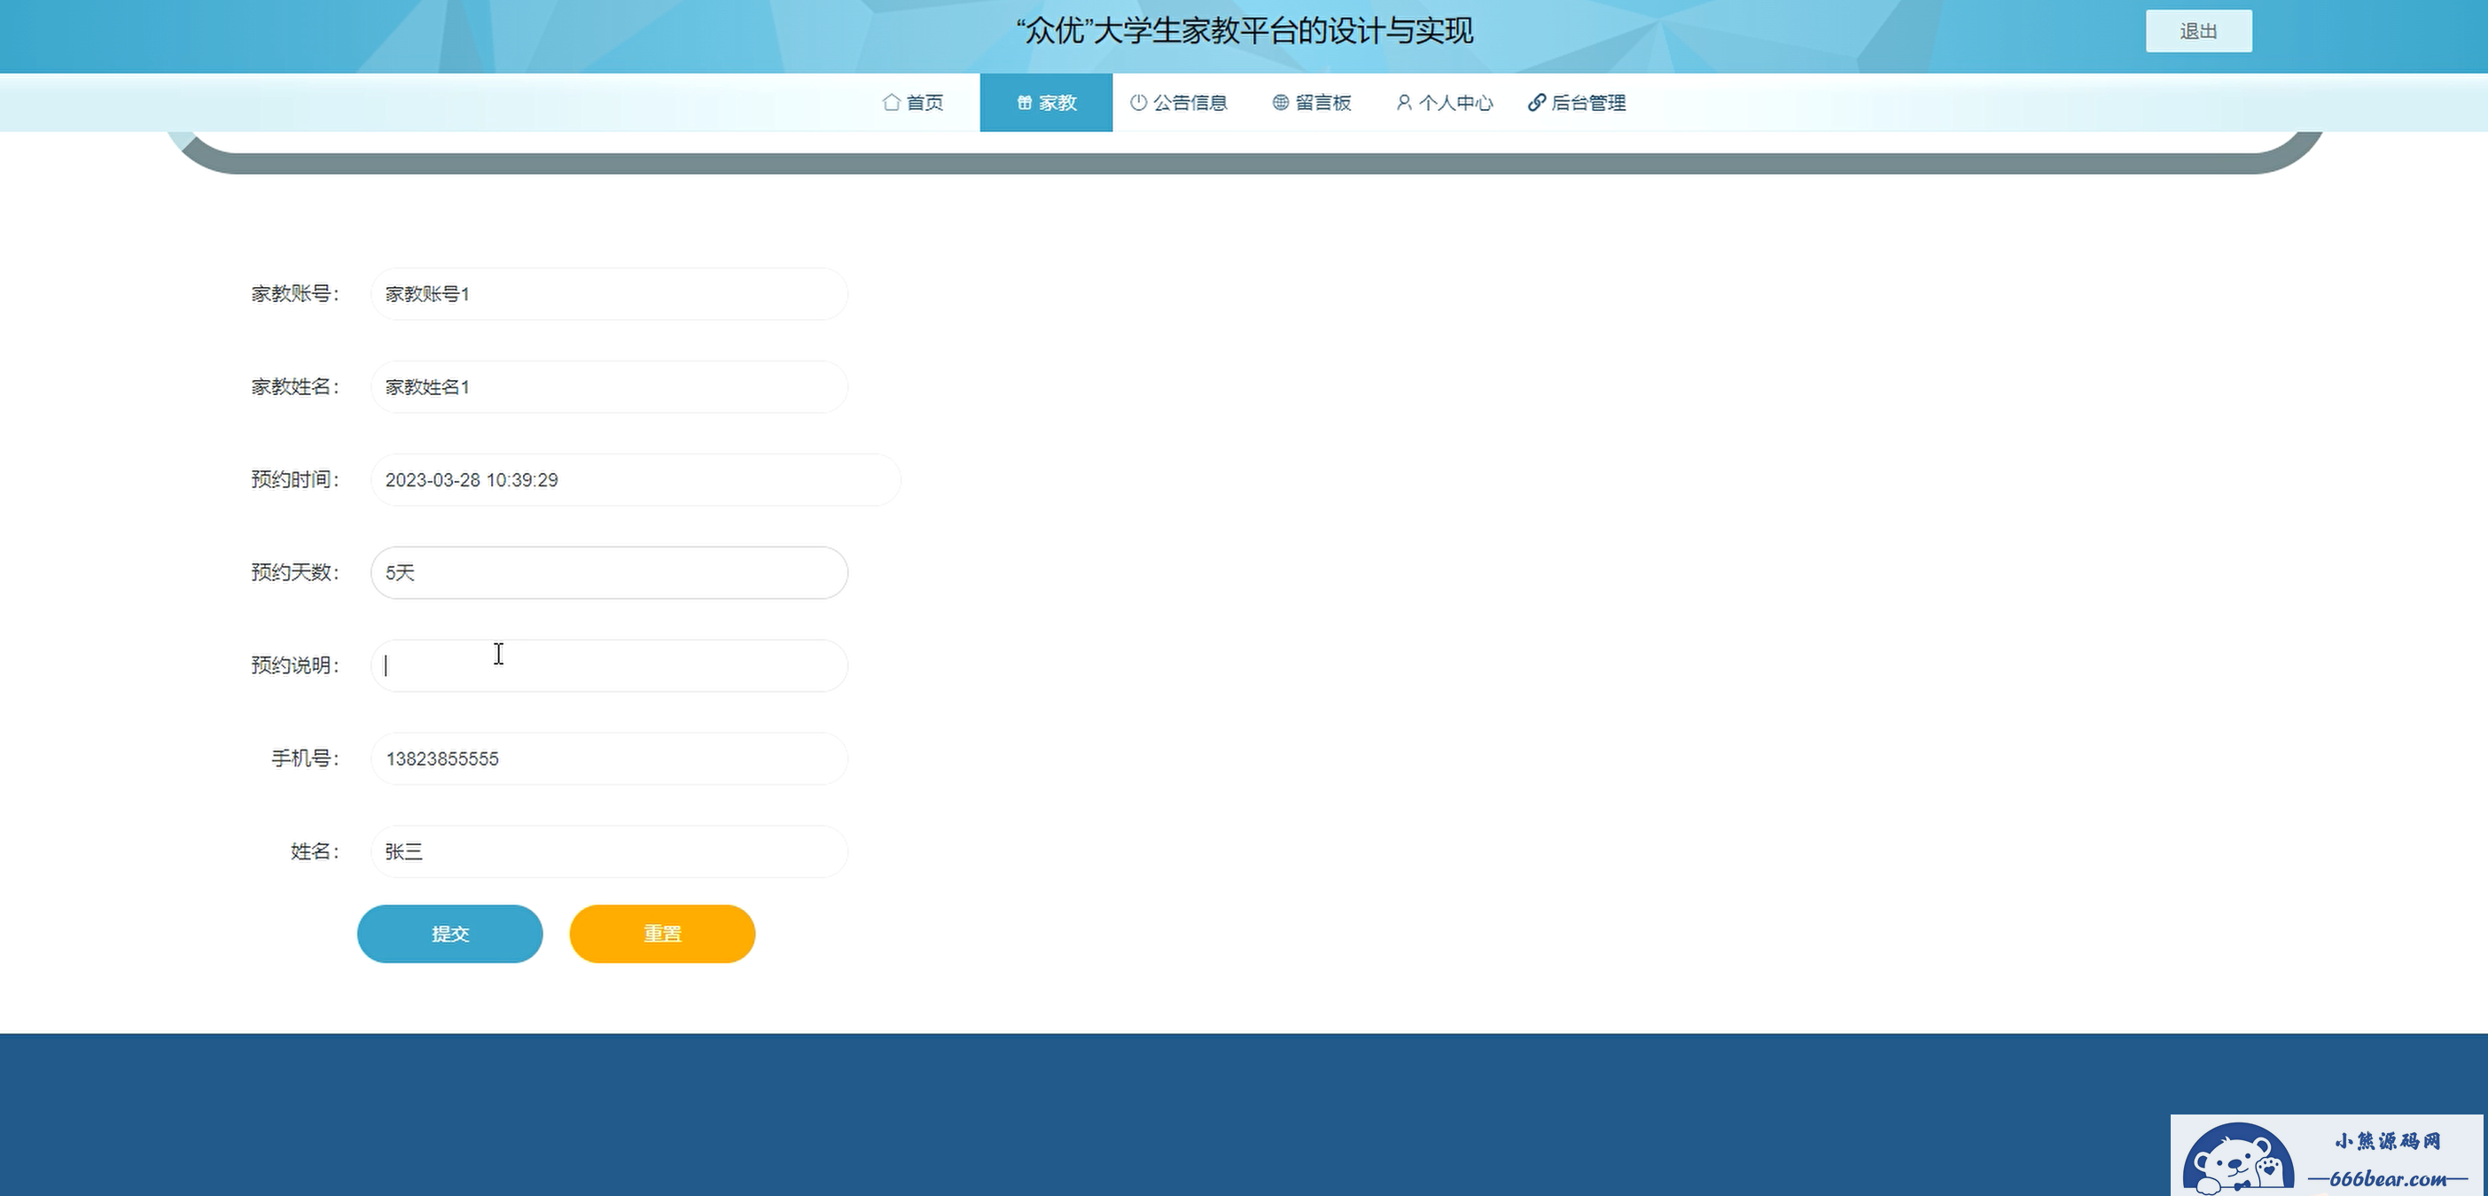Click the gift icon beside 家教
The image size is (2488, 1196).
[x=1024, y=102]
